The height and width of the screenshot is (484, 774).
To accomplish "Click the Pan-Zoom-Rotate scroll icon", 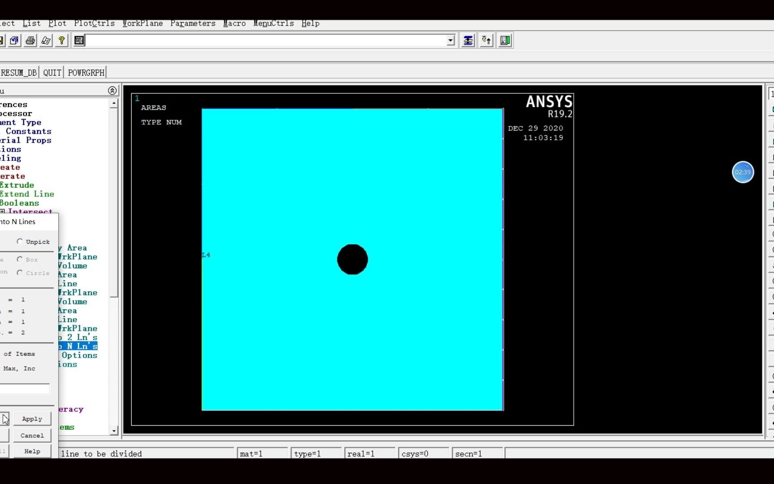I will pyautogui.click(x=46, y=40).
